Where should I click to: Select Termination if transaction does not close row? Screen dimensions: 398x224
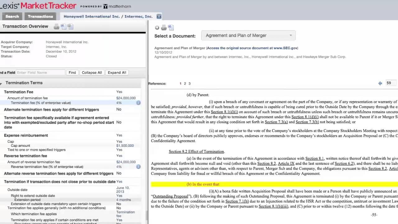tap(71, 182)
